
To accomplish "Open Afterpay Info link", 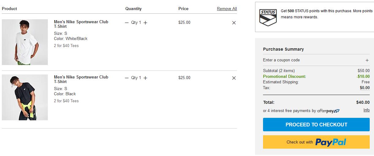I will click(367, 110).
